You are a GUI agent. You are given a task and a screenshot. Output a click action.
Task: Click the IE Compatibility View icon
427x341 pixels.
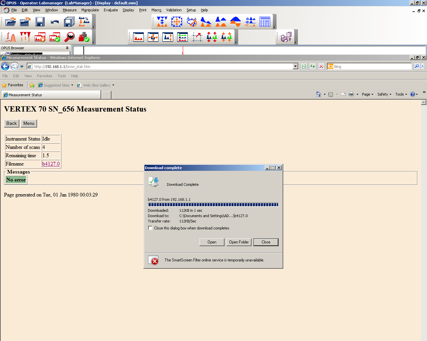pyautogui.click(x=304, y=66)
